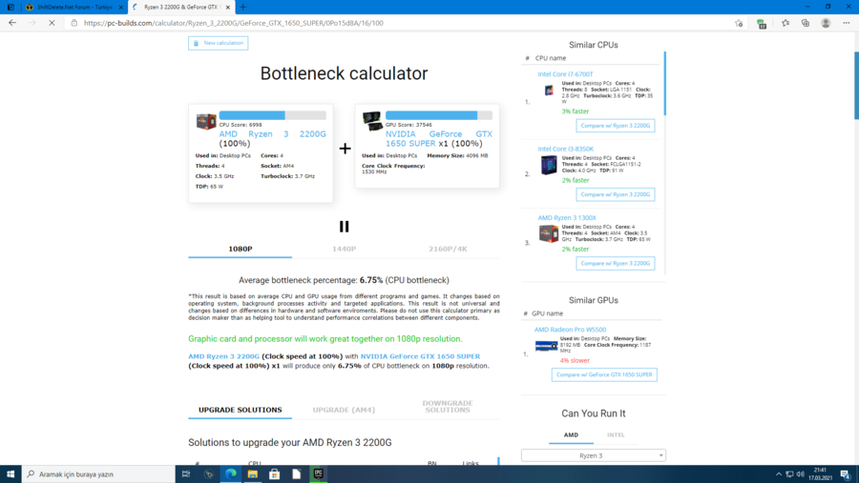859x483 pixels.
Task: Open Microsoft Store from taskbar
Action: 275,474
